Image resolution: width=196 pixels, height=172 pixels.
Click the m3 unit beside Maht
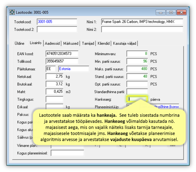68,92
